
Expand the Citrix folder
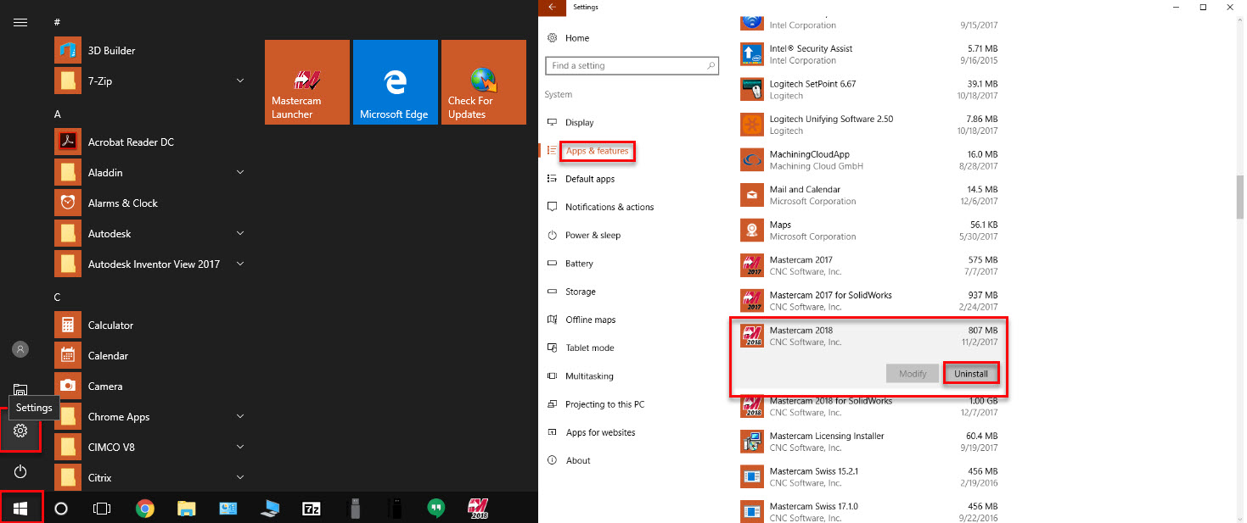[240, 478]
